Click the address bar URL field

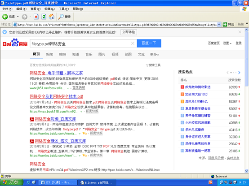pyautogui.click(x=117, y=25)
